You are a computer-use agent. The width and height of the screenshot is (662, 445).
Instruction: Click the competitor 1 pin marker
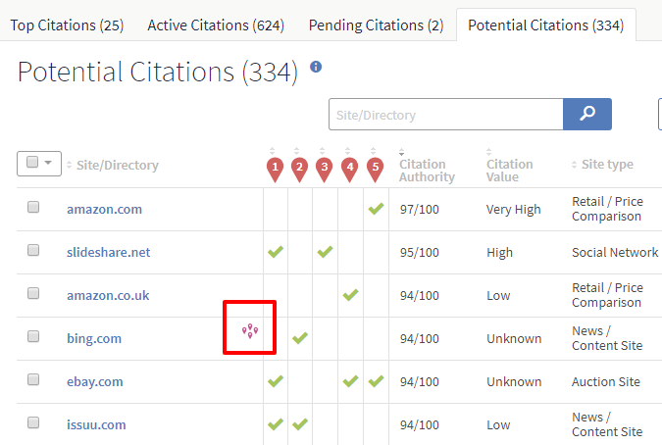pyautogui.click(x=276, y=170)
